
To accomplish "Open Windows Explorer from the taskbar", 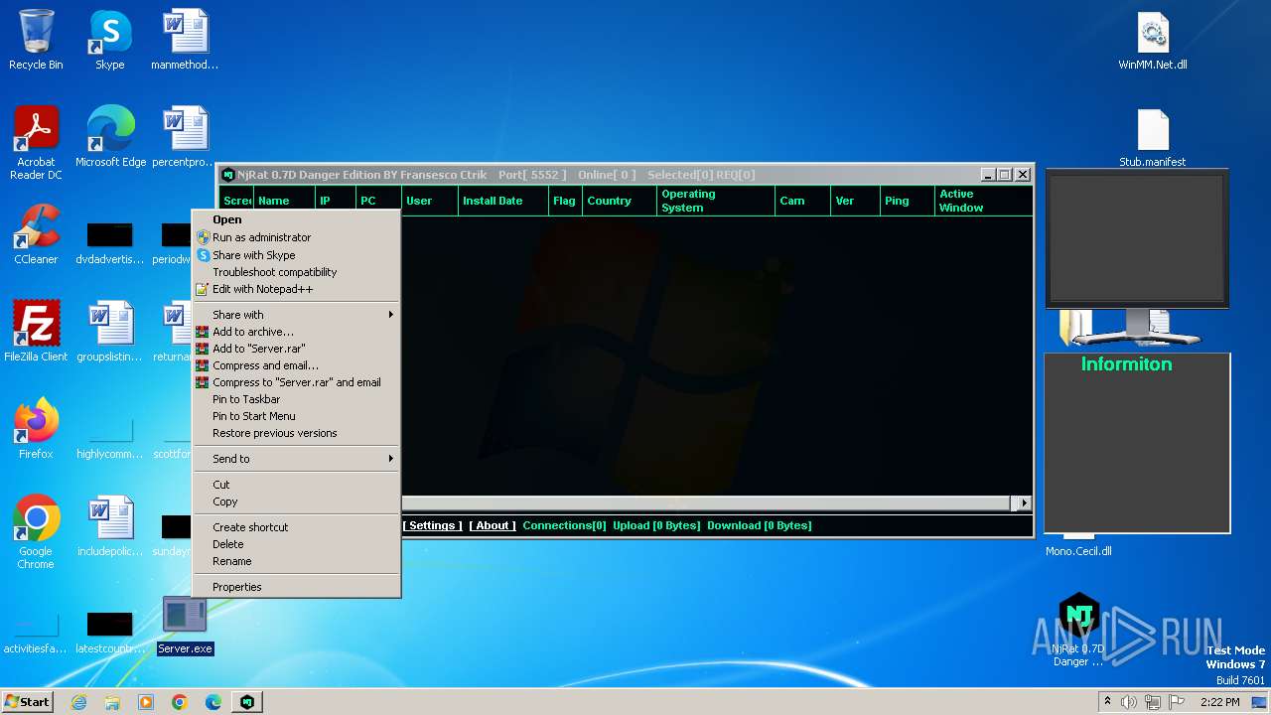I will 112,702.
